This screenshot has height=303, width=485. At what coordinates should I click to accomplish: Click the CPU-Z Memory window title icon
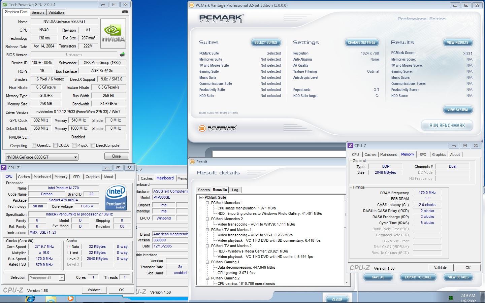point(350,145)
